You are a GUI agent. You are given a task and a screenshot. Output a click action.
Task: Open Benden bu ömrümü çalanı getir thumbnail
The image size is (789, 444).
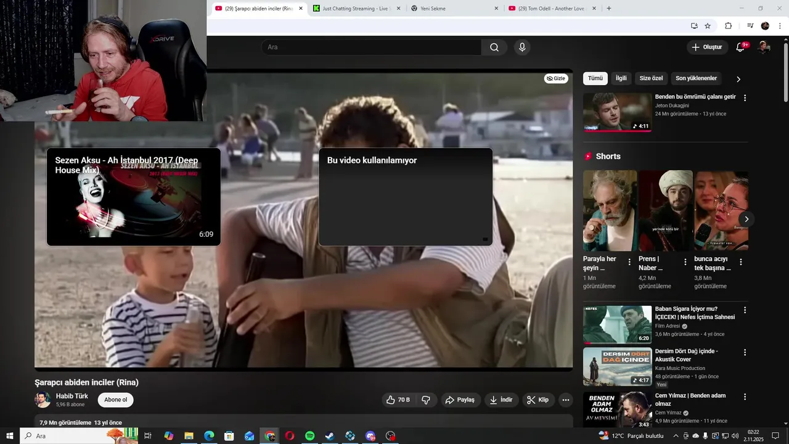point(617,112)
